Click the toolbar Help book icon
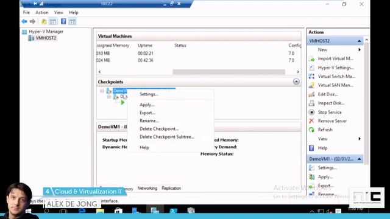Screen dimensions: 390x219 (63, 21)
